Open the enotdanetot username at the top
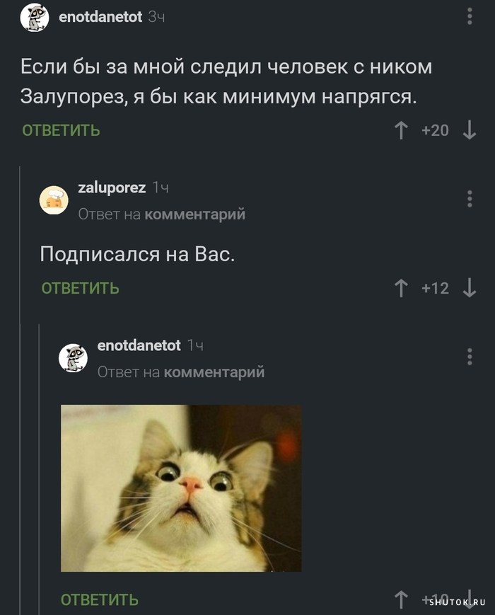 (100, 17)
